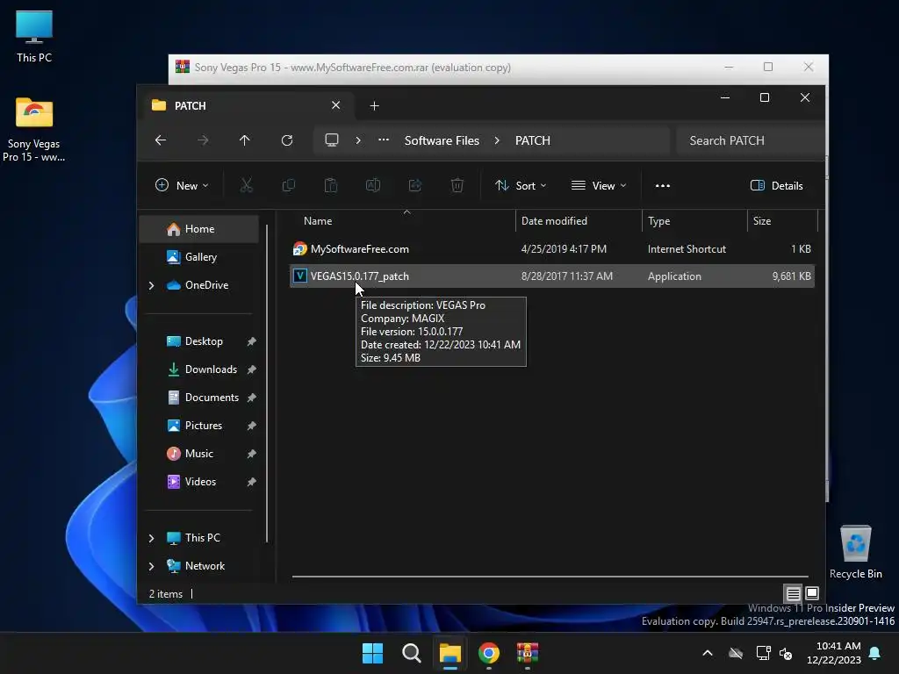Click Software Files breadcrumb
The image size is (899, 674).
[442, 140]
